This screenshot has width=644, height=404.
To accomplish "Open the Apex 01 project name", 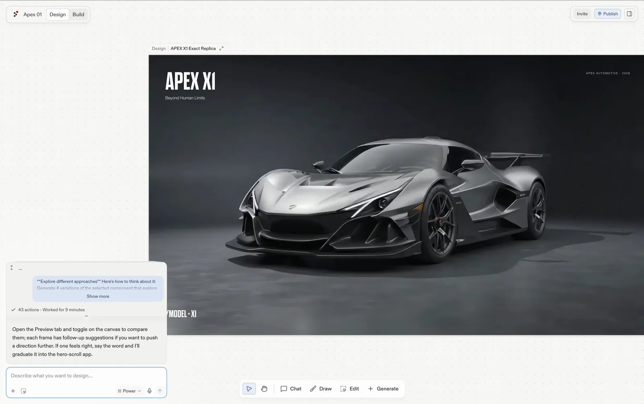I will click(x=33, y=14).
